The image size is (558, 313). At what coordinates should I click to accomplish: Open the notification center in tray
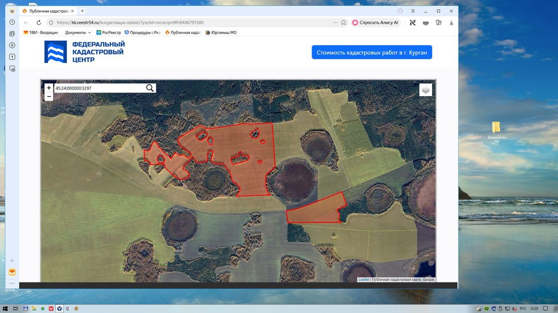[546, 308]
